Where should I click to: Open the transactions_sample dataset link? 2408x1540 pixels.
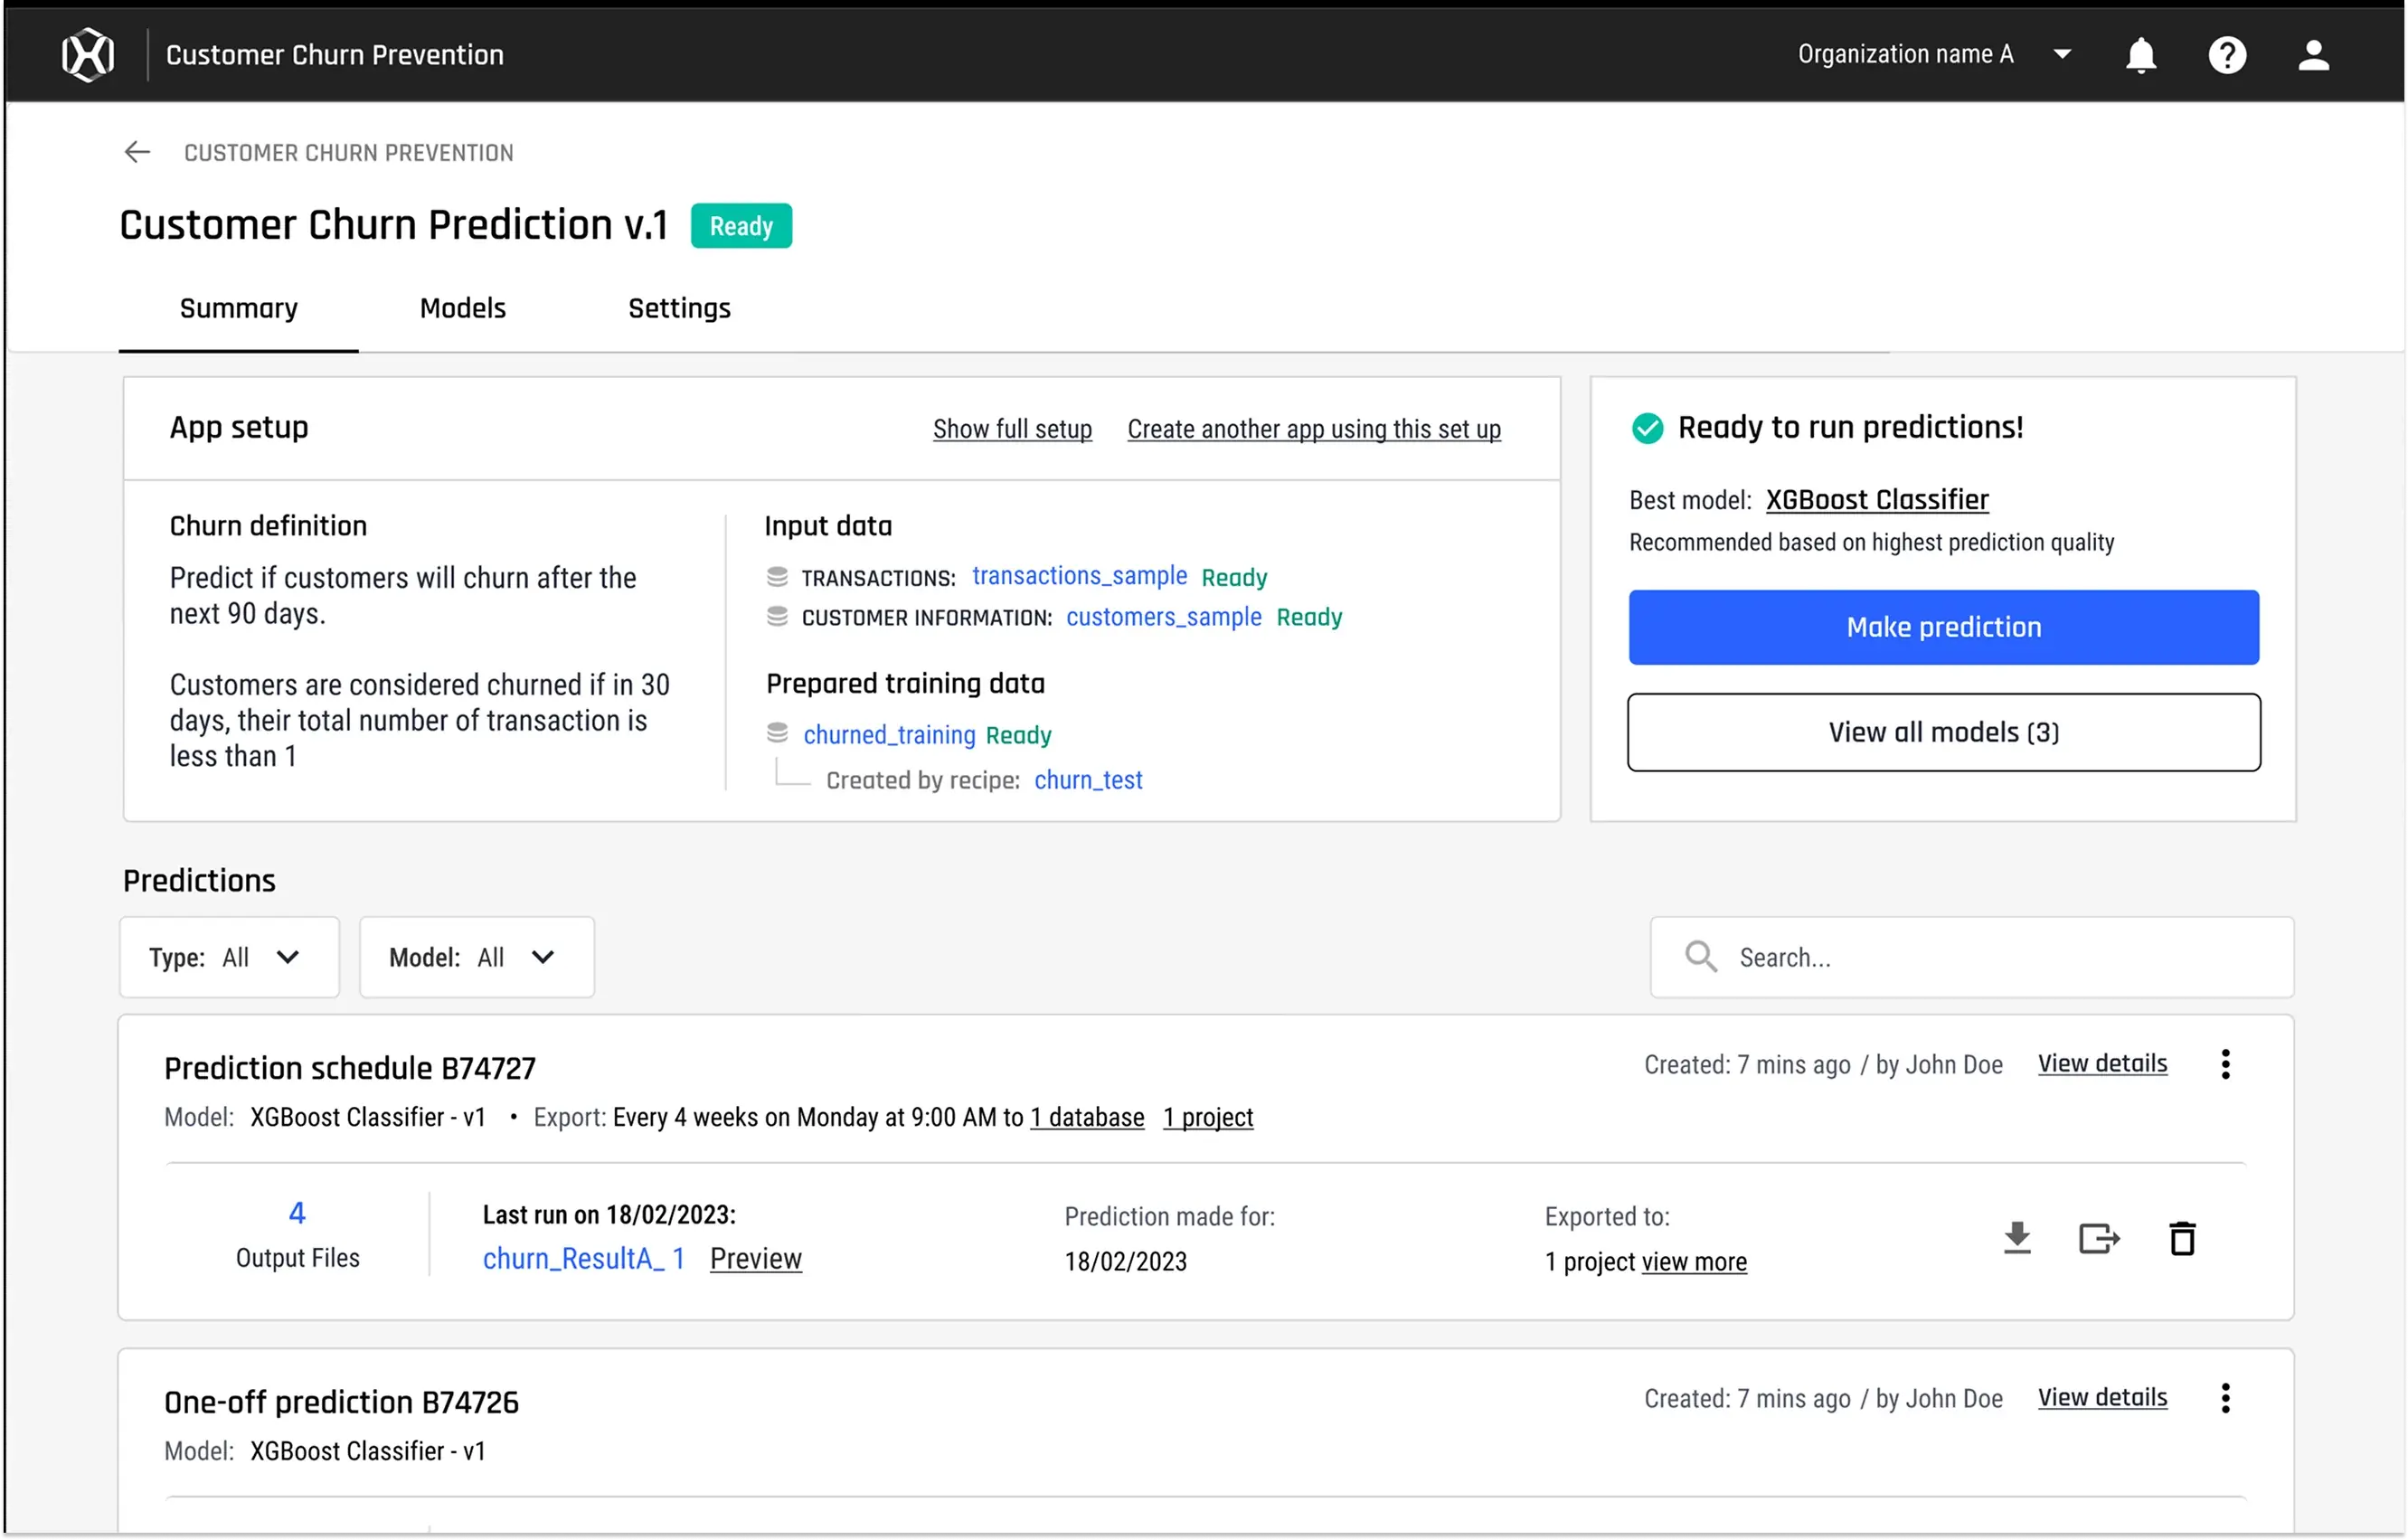1080,576
